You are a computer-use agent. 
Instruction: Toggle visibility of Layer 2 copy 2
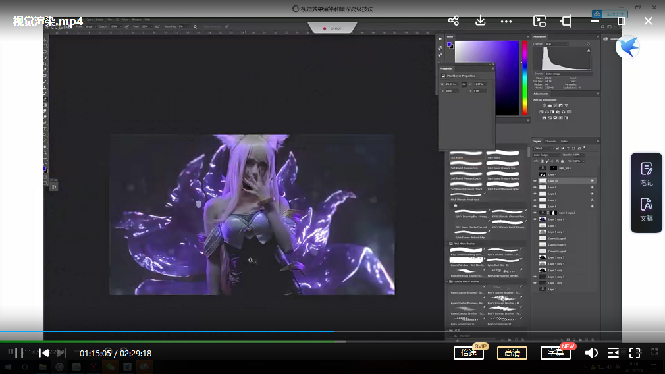coord(535,213)
